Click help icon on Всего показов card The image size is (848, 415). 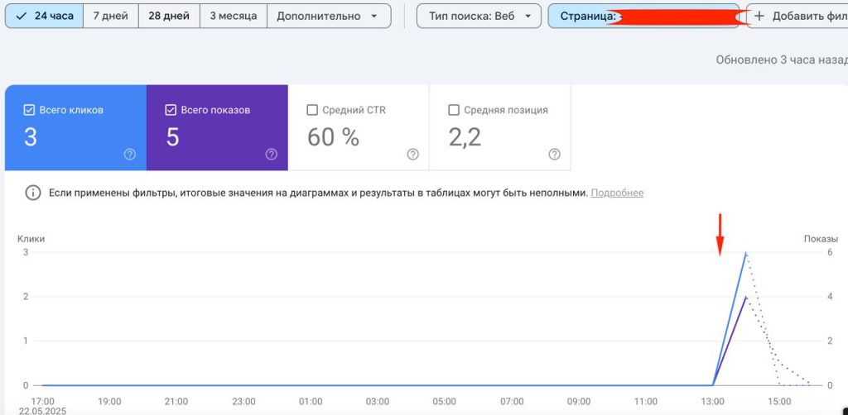[272, 155]
